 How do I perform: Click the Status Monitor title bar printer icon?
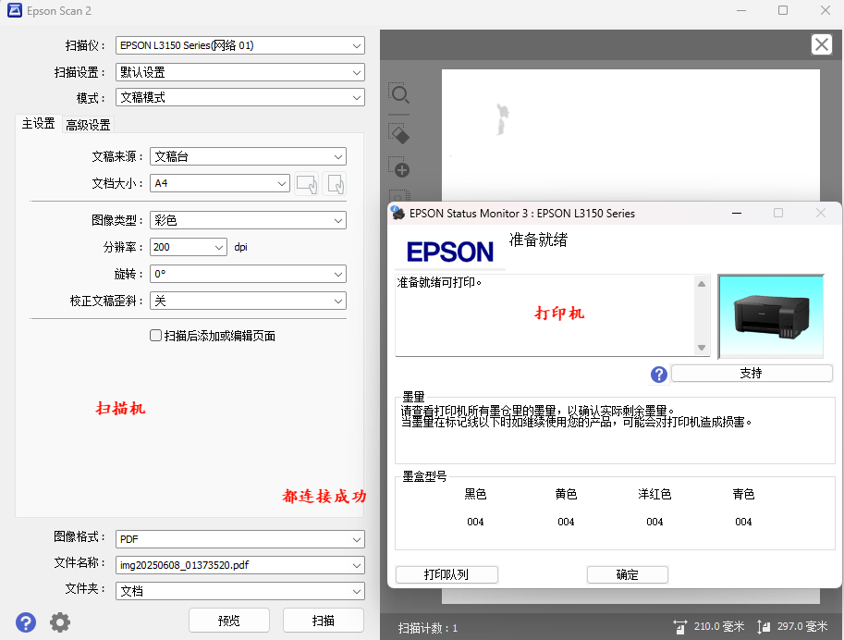398,213
